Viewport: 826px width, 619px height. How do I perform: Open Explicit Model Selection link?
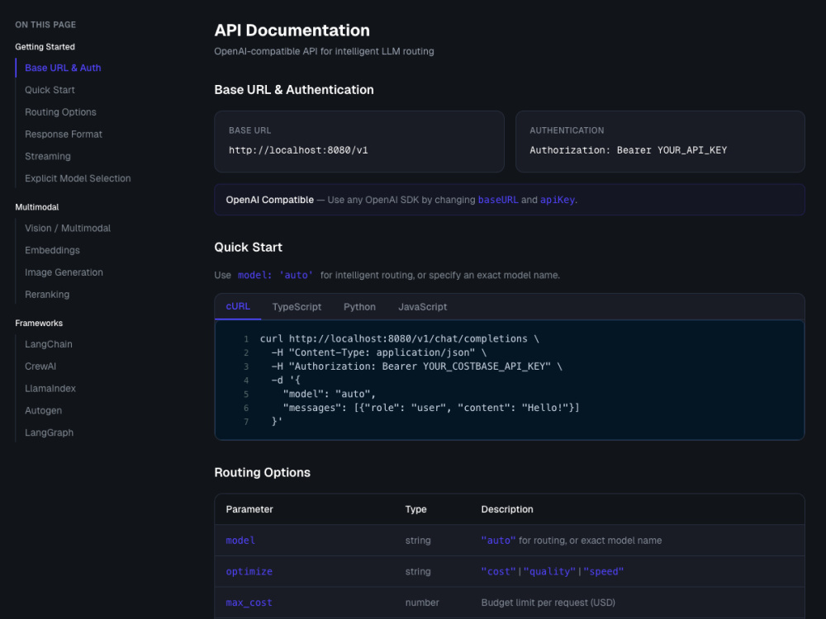(78, 178)
